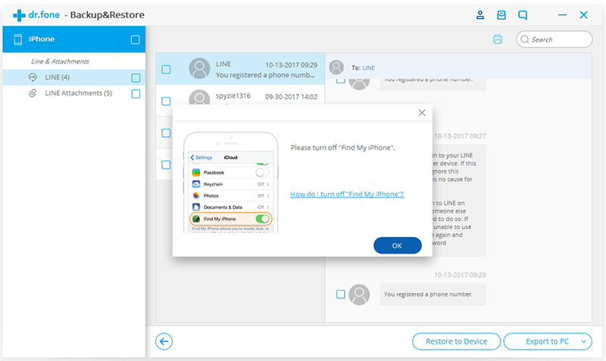Image resolution: width=606 pixels, height=361 pixels.
Task: Click the LINE Attachments paperclip icon
Action: (33, 93)
